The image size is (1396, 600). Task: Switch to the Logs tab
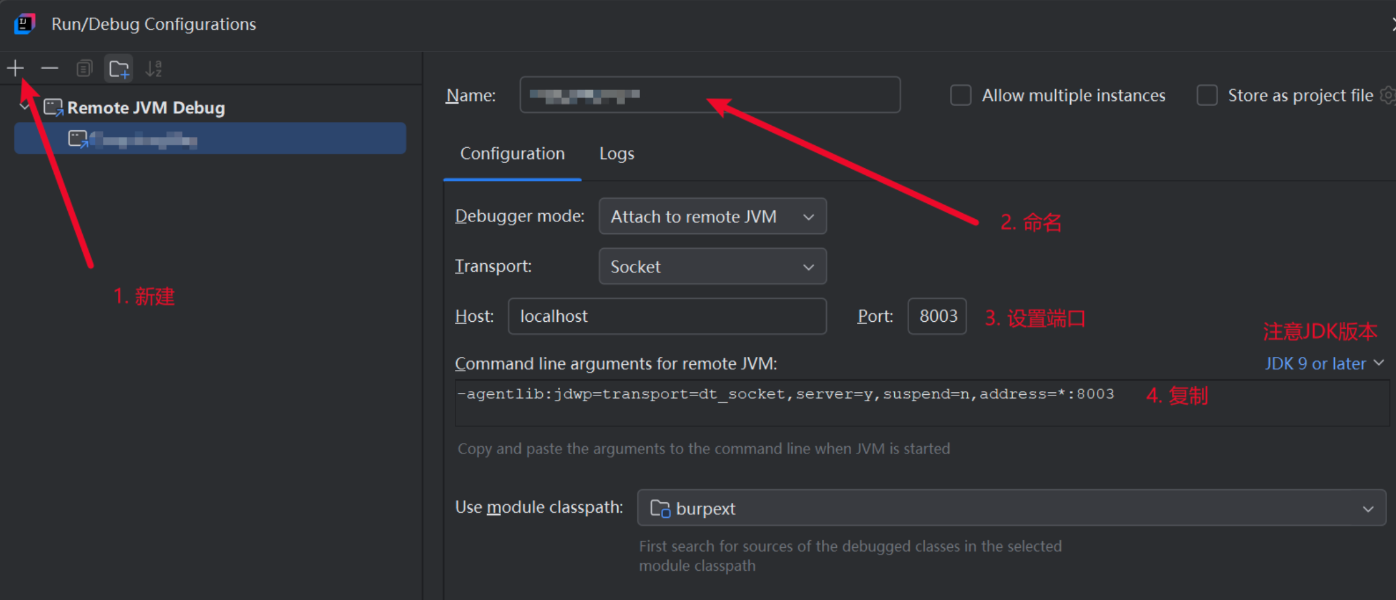(617, 154)
